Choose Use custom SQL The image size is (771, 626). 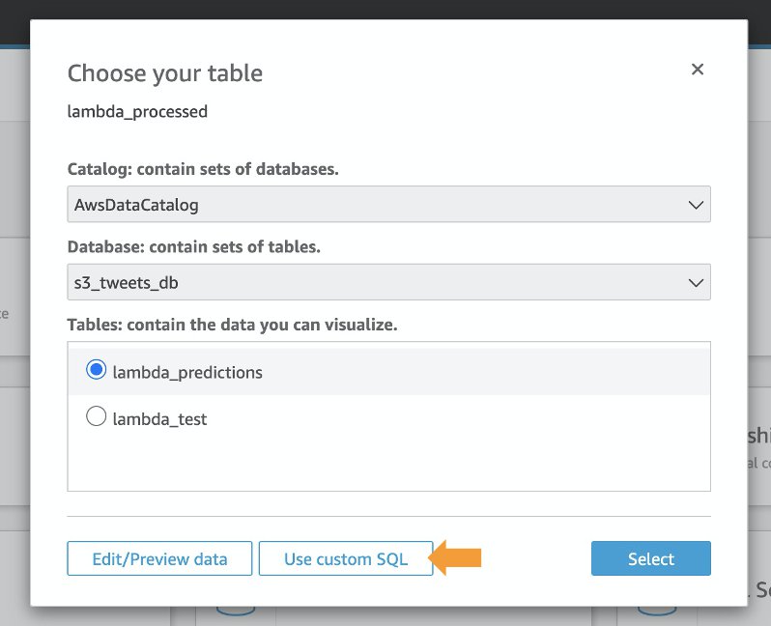click(x=346, y=558)
